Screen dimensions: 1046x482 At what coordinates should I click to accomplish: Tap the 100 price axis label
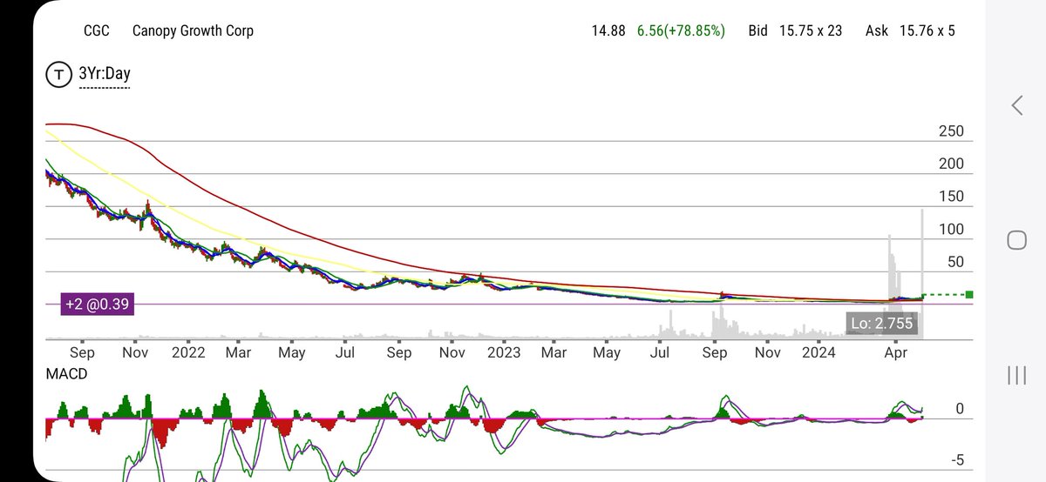(x=951, y=229)
